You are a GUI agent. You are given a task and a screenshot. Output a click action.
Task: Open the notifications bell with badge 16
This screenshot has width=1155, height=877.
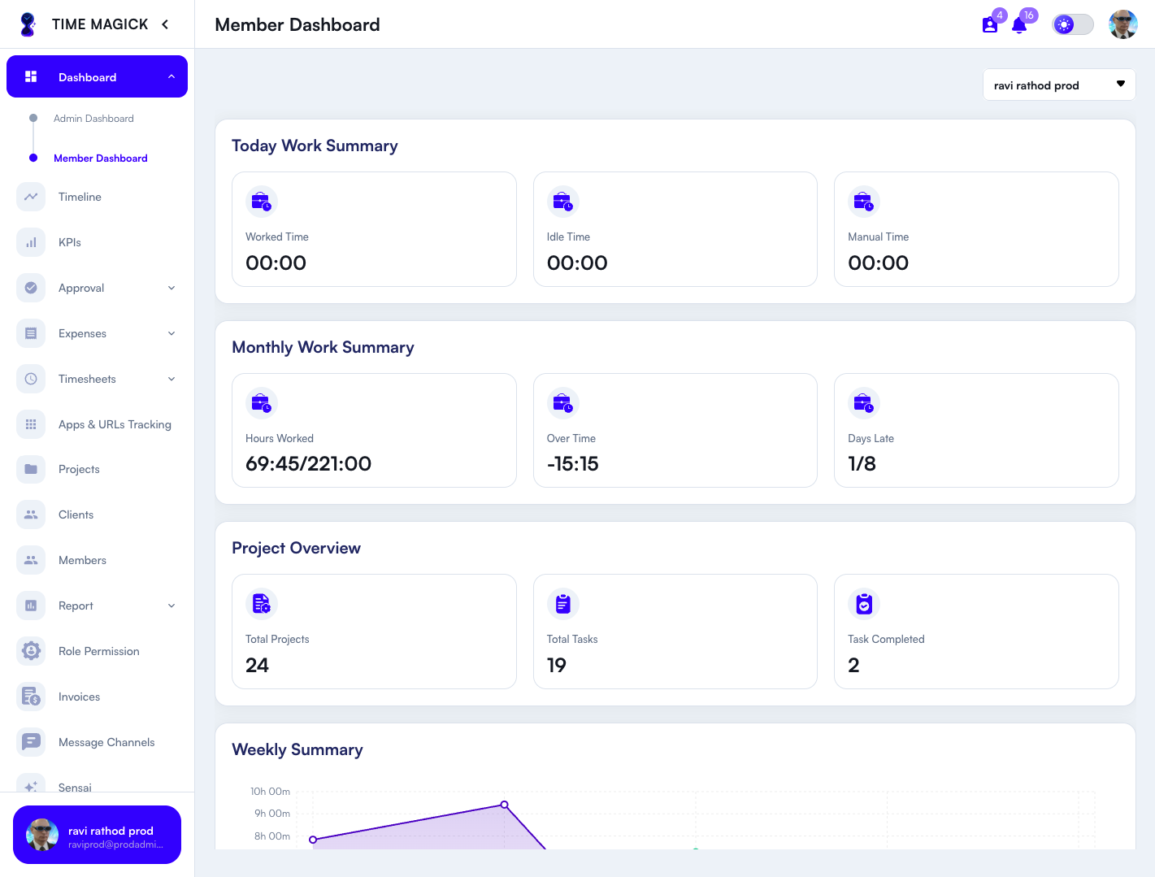1019,26
